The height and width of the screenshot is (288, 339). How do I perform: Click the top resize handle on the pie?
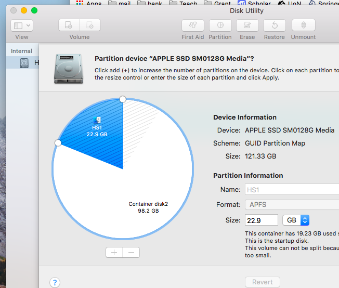(x=123, y=99)
